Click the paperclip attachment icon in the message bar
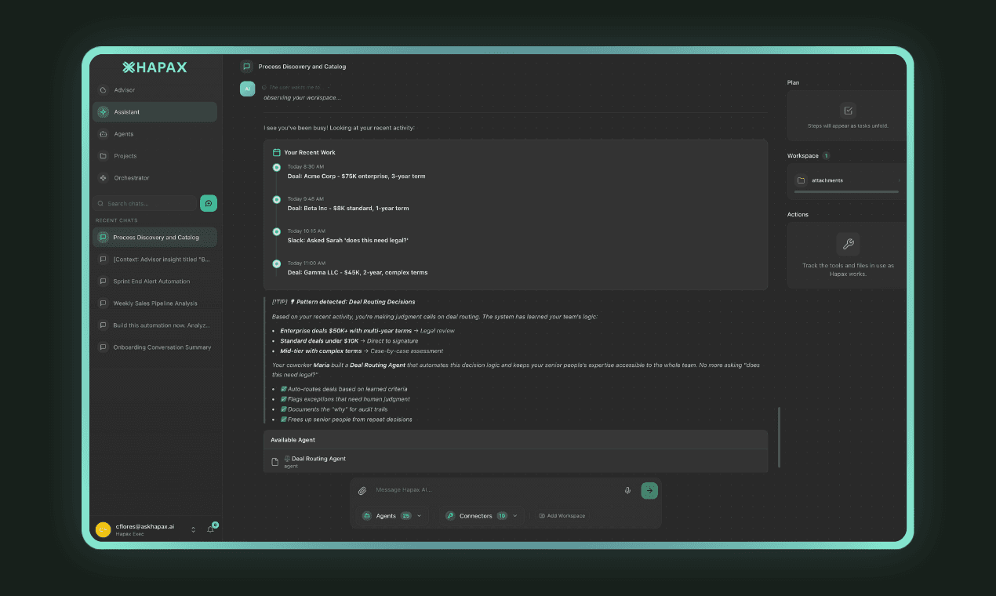This screenshot has height=596, width=996. (362, 489)
